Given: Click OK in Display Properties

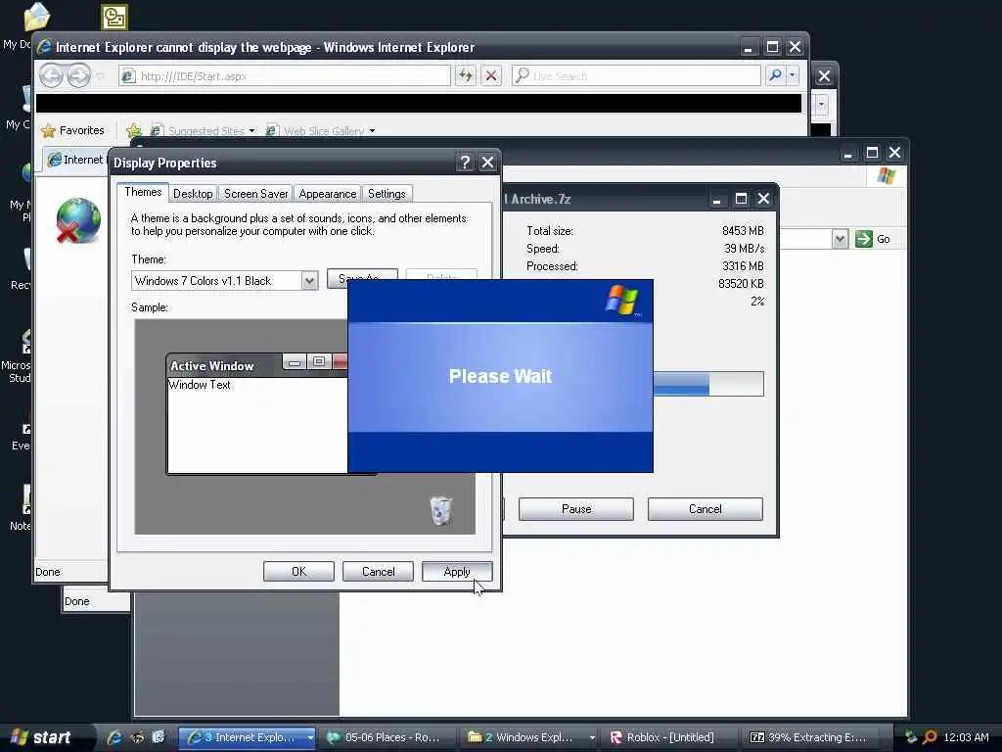Looking at the screenshot, I should (298, 572).
